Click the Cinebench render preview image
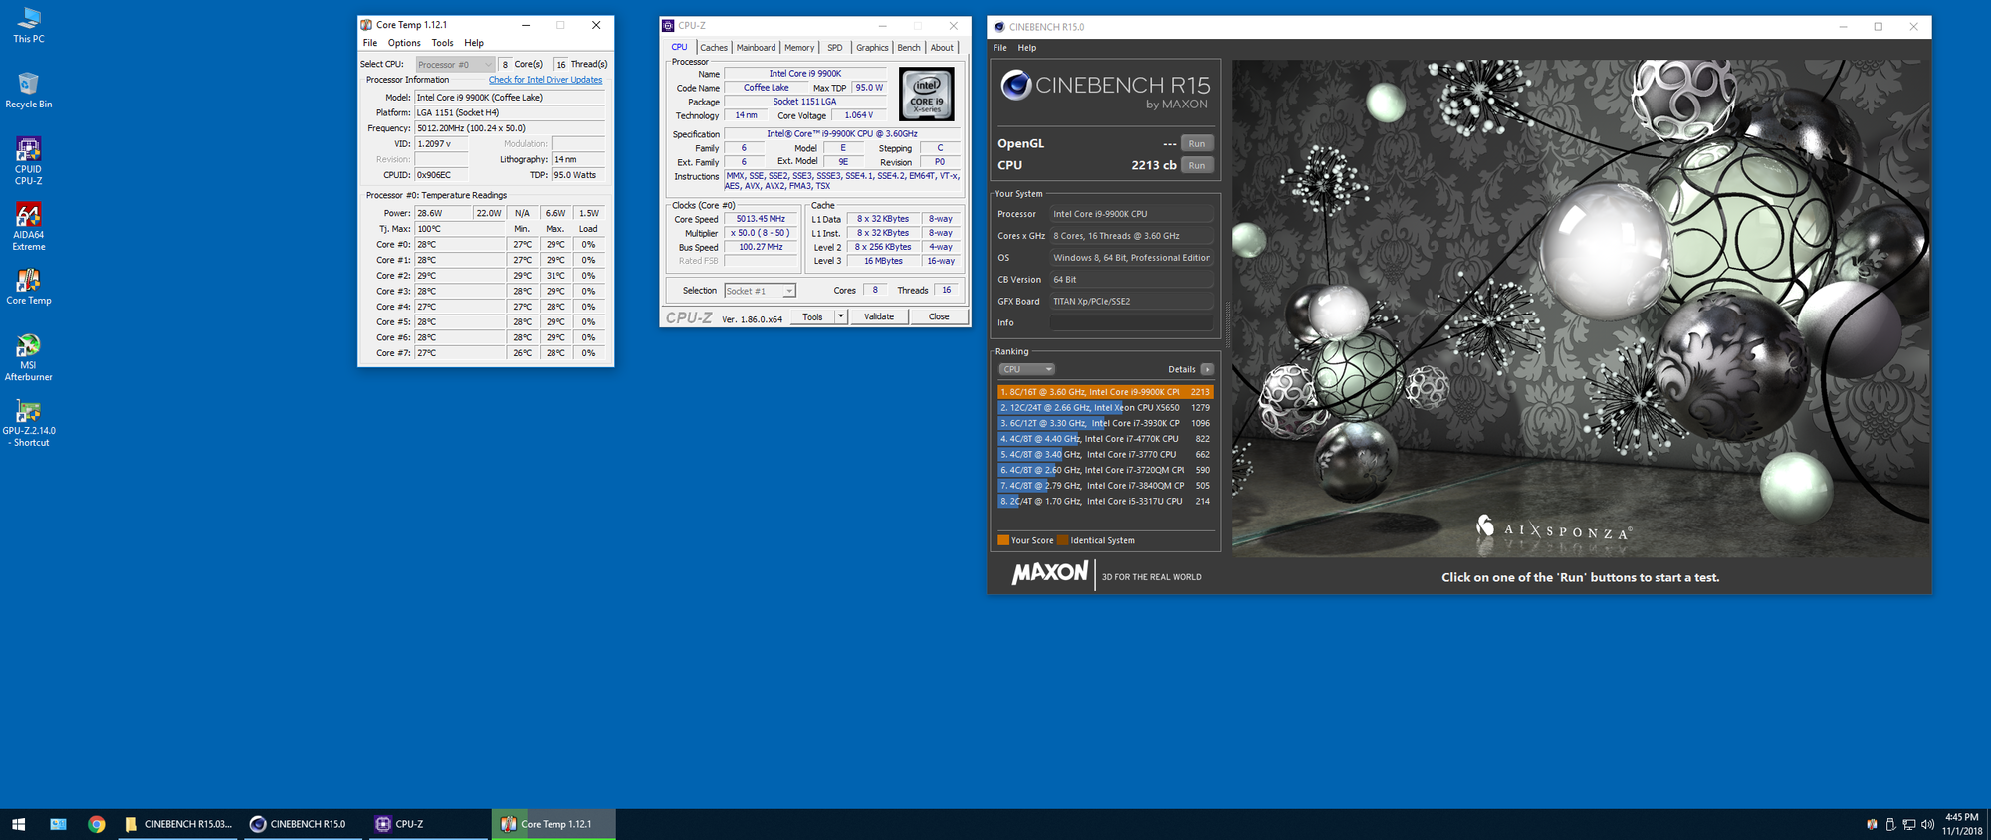The image size is (1991, 840). [1581, 308]
